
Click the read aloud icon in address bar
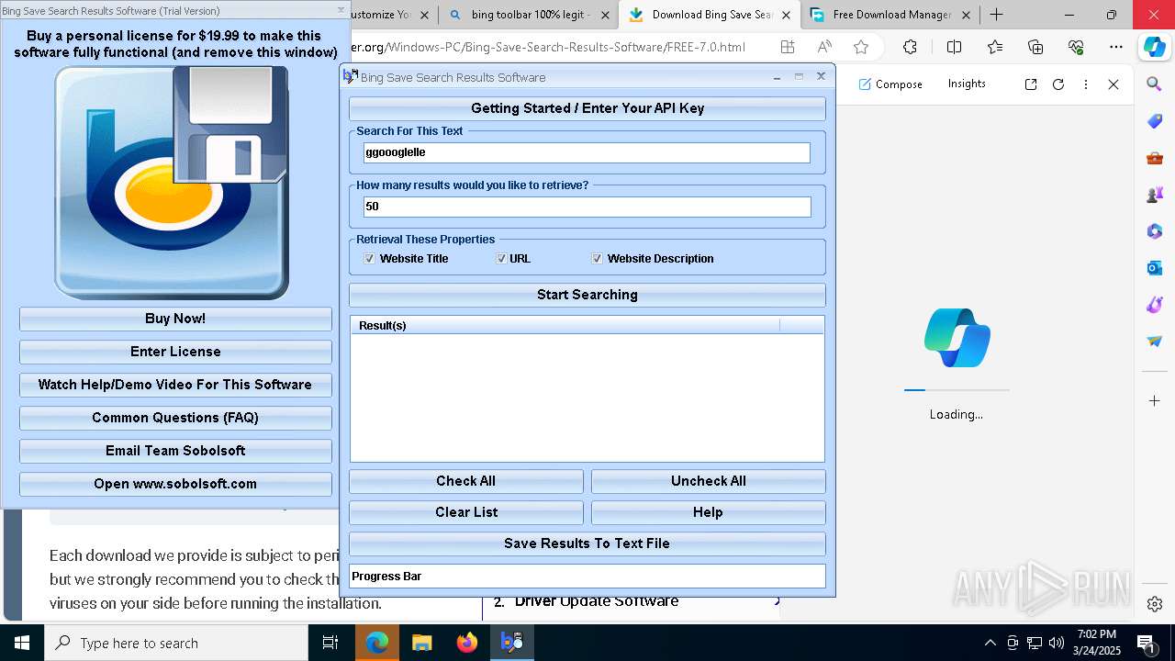coord(824,47)
